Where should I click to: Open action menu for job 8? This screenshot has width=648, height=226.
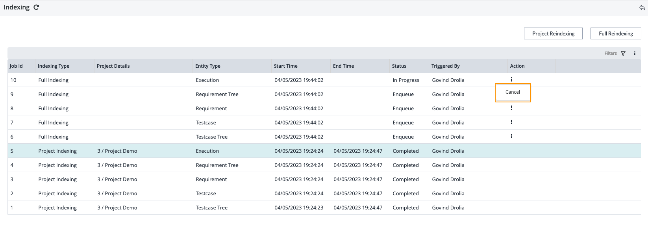click(511, 108)
